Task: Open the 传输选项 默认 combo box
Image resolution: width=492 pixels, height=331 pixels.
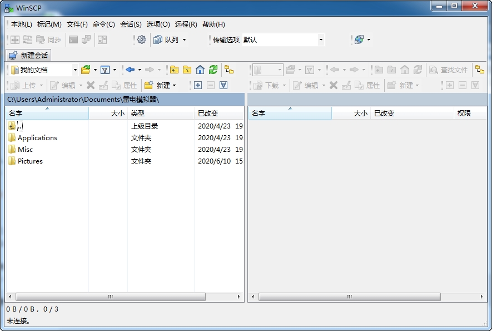Action: click(x=320, y=40)
